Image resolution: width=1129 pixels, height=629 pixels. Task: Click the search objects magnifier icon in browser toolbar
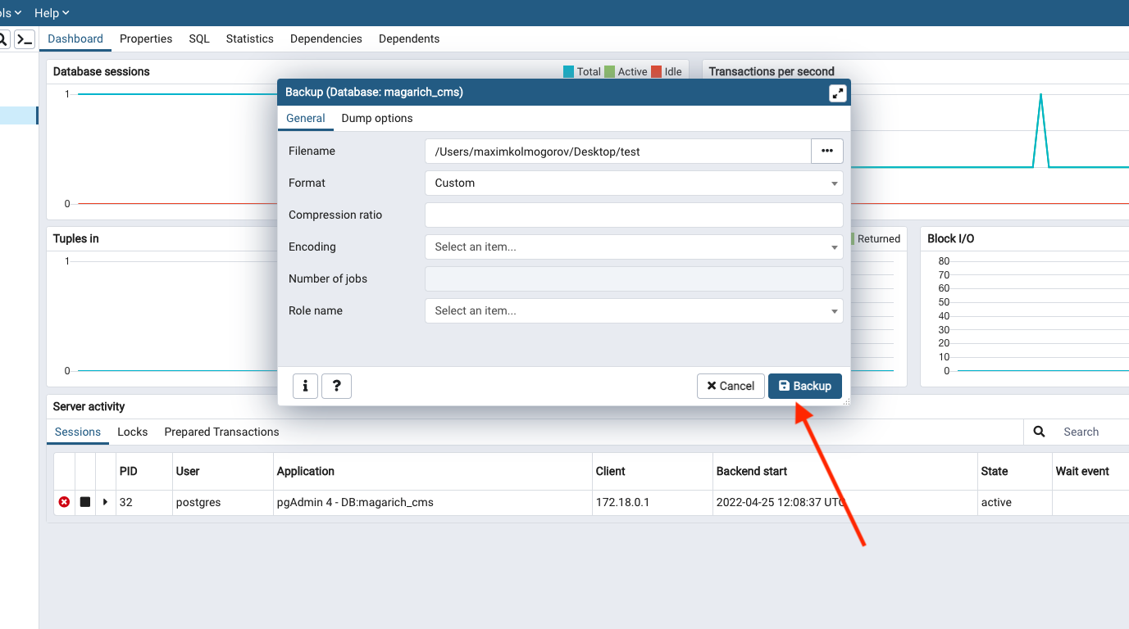(3, 38)
